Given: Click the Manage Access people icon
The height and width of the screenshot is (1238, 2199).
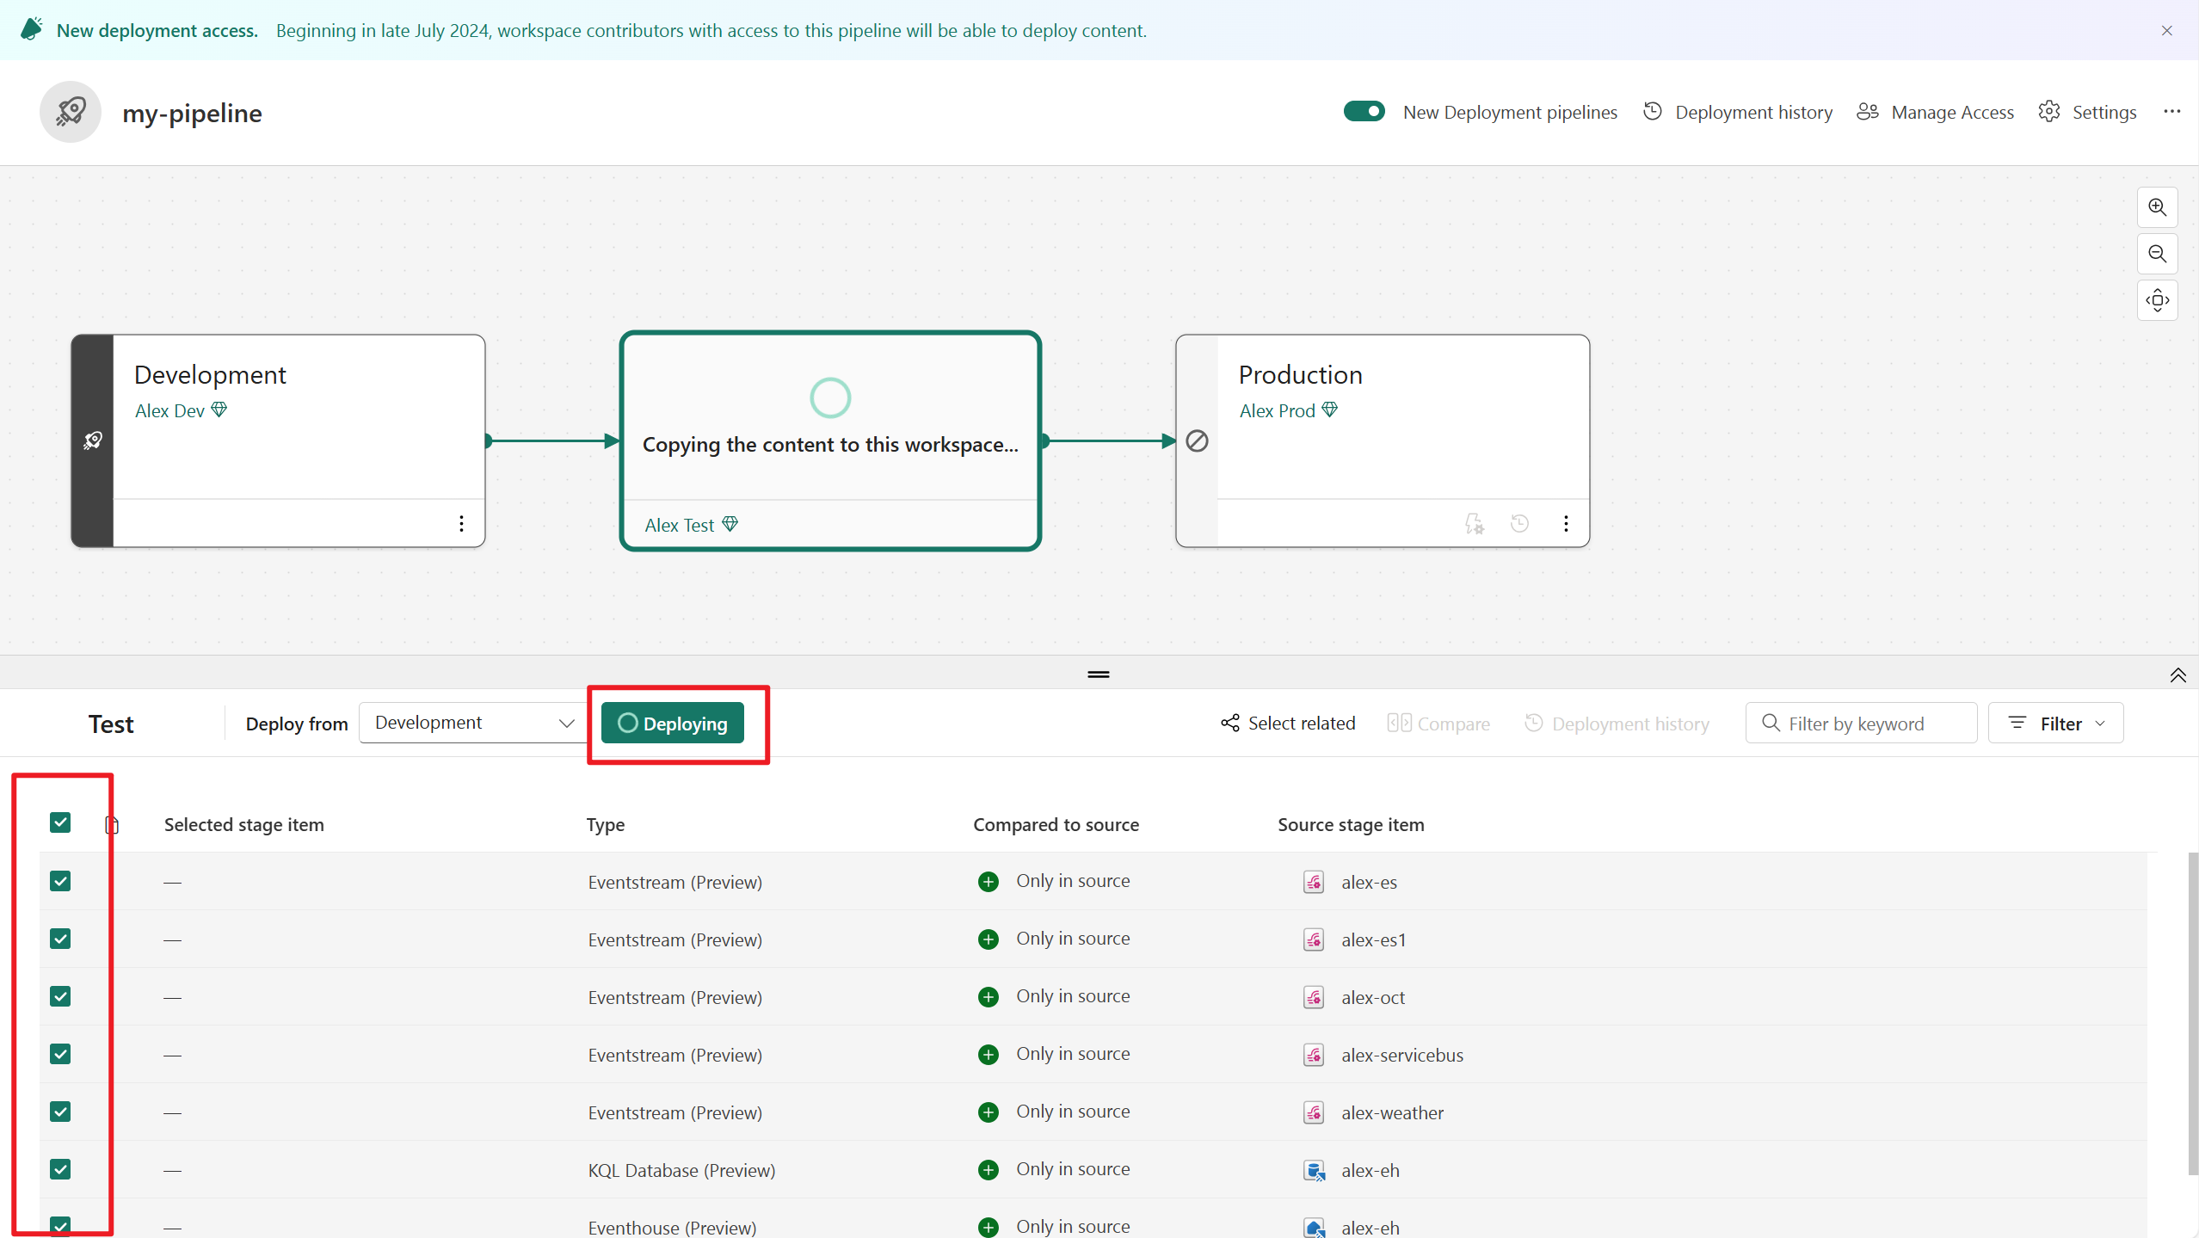Looking at the screenshot, I should (1869, 112).
